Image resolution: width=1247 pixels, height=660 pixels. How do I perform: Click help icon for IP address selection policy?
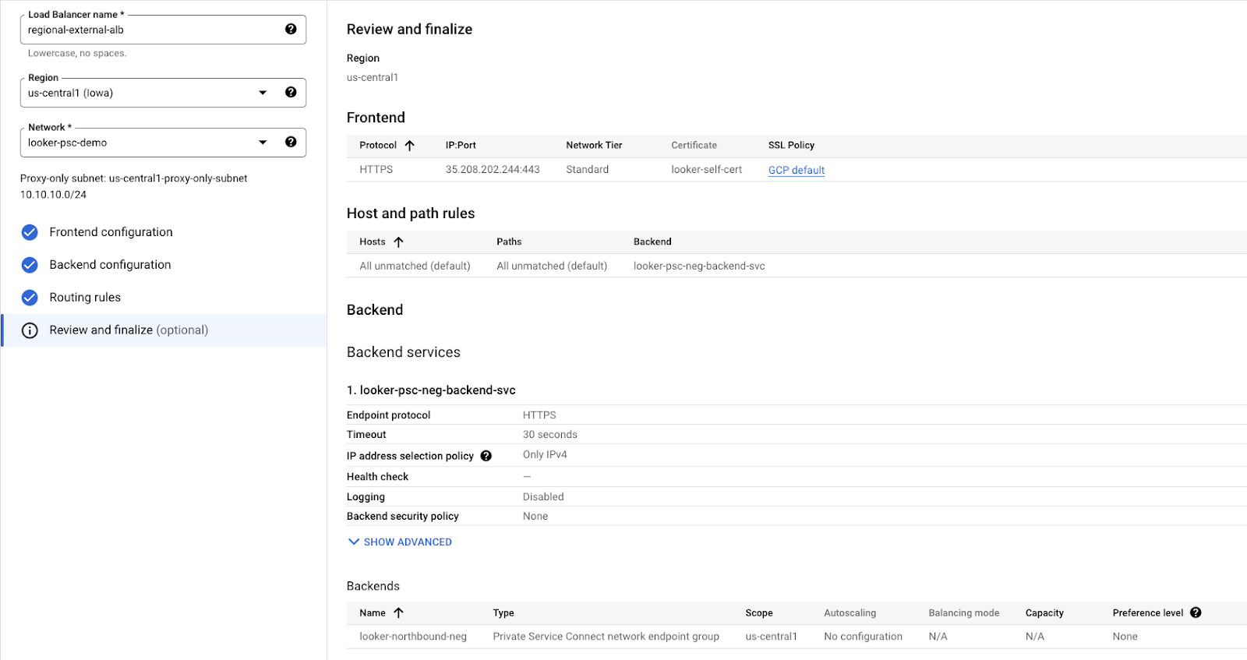coord(486,456)
